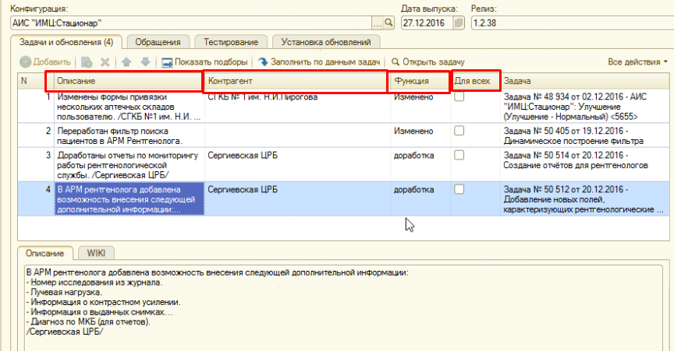This screenshot has height=351, width=674.
Task: Click the copy row toolbar icon
Action: coord(87,62)
